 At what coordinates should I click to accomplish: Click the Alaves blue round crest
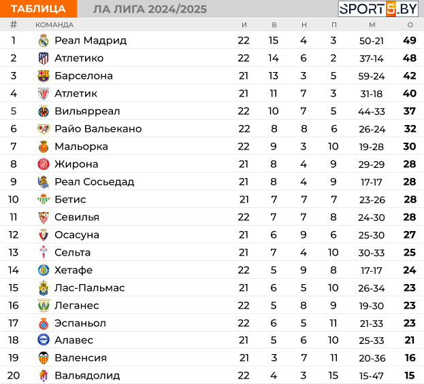[44, 340]
